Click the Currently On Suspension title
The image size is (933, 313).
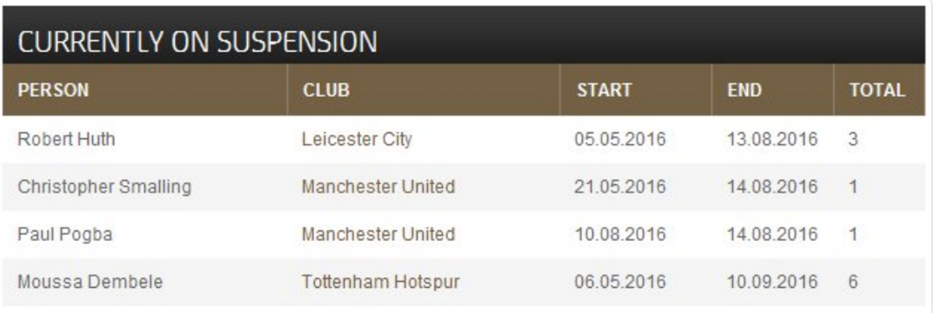point(198,42)
